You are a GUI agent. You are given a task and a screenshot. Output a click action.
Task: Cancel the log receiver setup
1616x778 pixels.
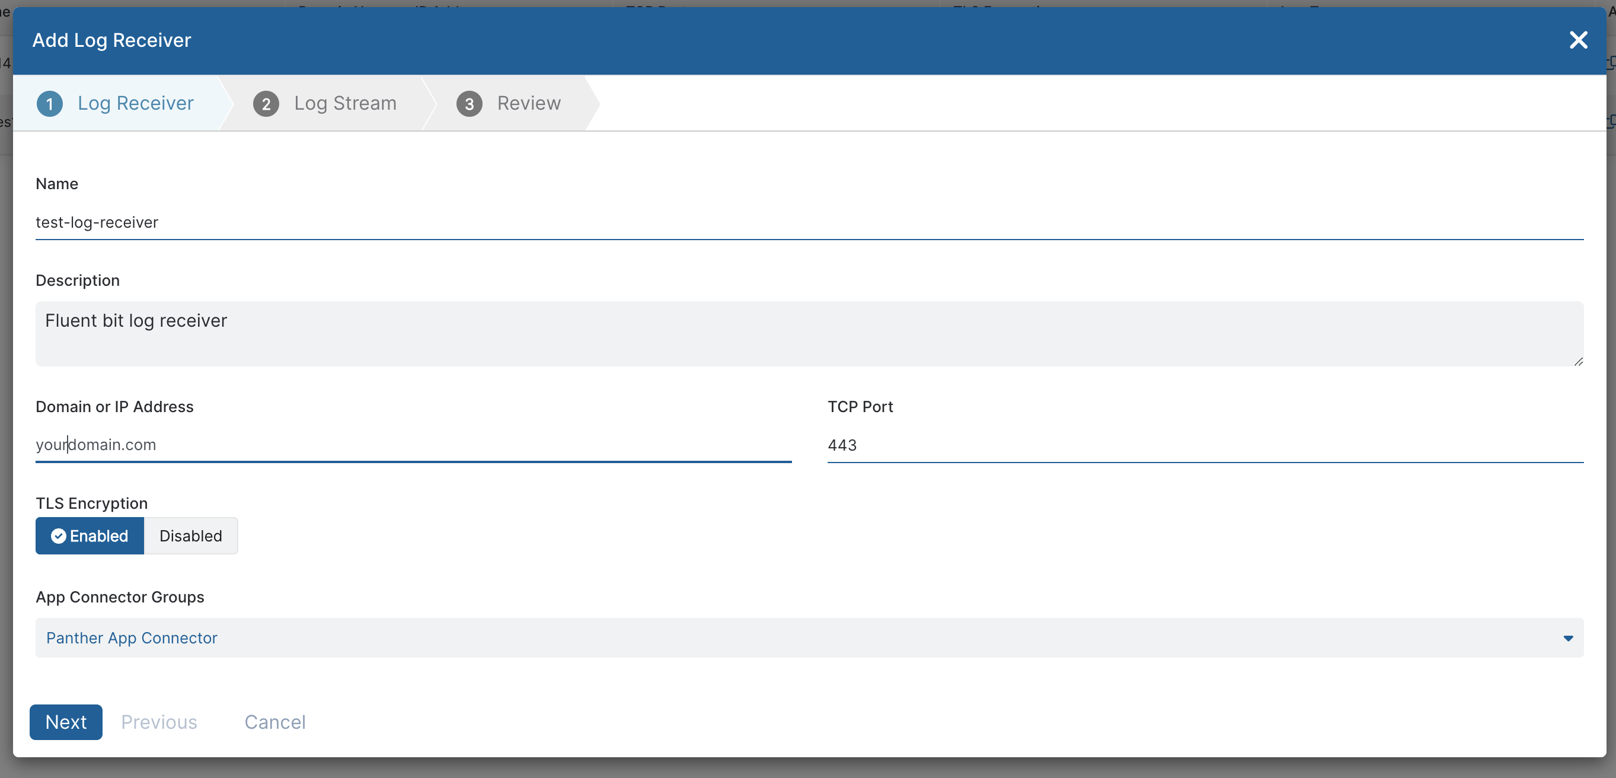point(274,722)
